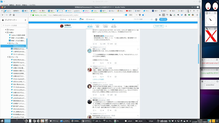
Task: Open the Twitter profile avatar menu
Action: click(156, 19)
